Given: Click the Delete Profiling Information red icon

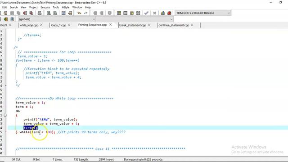Looking at the screenshot, I should pyautogui.click(x=169, y=13).
